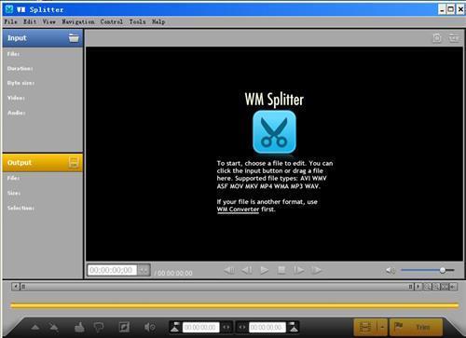Click the blue scissors logo

tap(274, 132)
